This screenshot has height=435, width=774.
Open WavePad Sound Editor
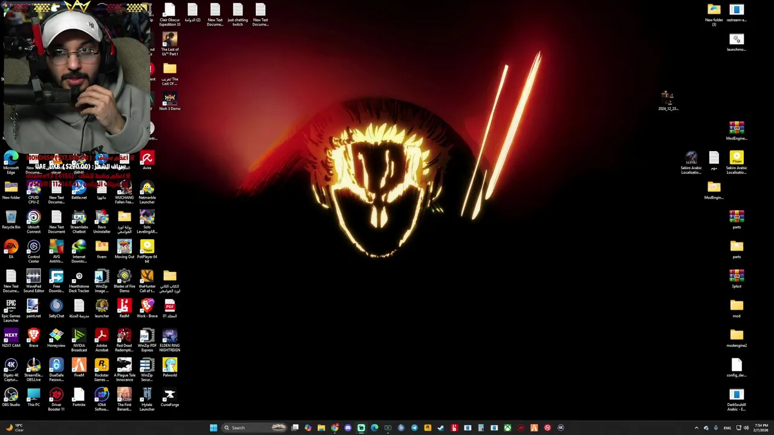33,282
